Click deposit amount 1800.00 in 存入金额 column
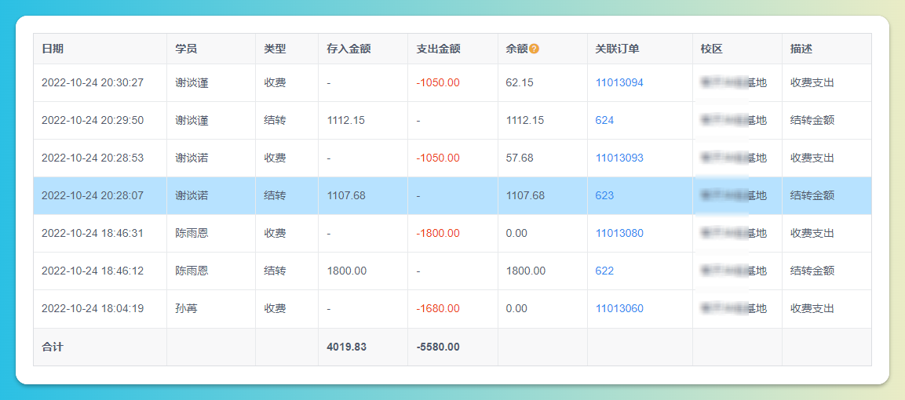Image resolution: width=905 pixels, height=400 pixels. coord(346,271)
